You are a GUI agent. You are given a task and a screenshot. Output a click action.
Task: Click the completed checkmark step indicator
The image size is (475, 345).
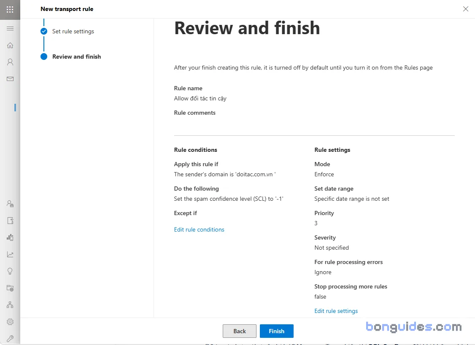(44, 31)
